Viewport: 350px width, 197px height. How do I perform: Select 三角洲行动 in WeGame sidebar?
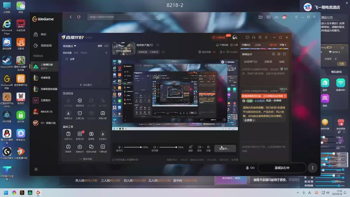[44, 66]
